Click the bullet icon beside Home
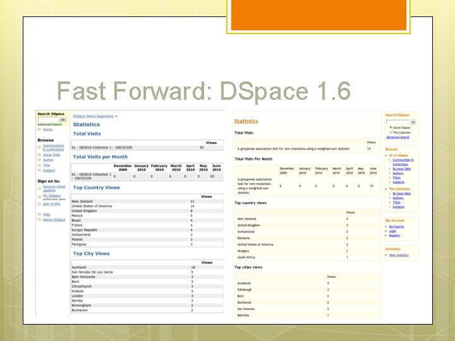The height and width of the screenshot is (341, 455). click(x=39, y=129)
